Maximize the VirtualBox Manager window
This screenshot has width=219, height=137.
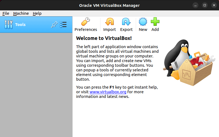click(x=205, y=5)
